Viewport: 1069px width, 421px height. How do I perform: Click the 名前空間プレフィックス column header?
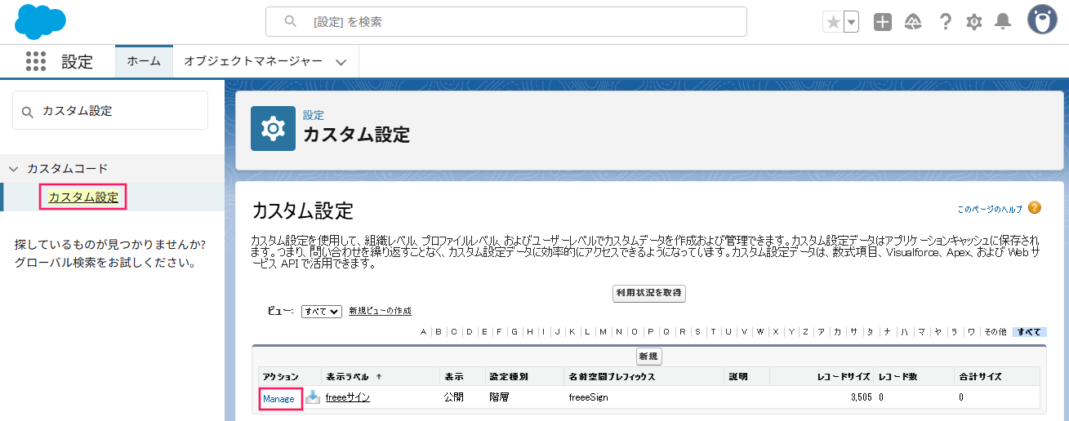pos(612,377)
